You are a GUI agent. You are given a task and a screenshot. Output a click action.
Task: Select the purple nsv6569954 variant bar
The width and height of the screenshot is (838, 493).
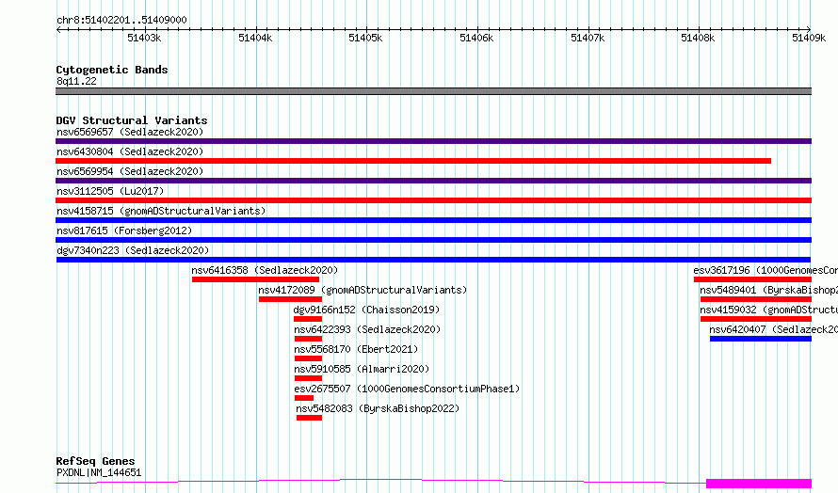click(x=433, y=181)
